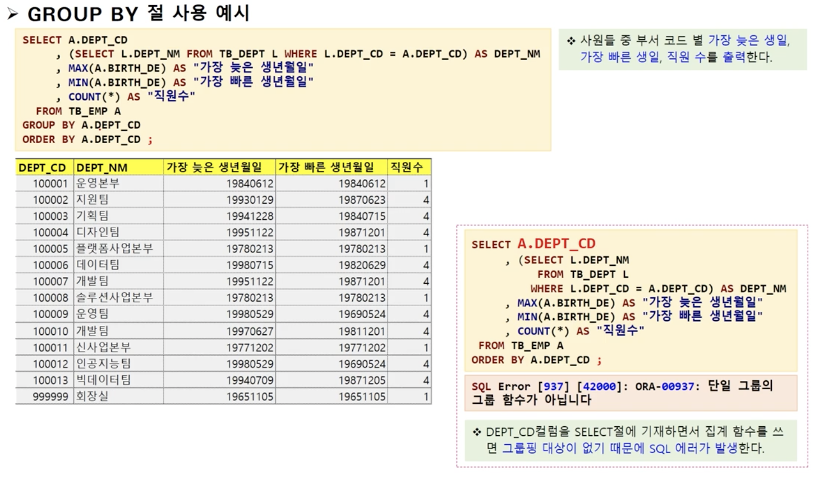Click "개발팀" in the 100010 row
Viewport: 819px width, 479px height.
pos(93,330)
